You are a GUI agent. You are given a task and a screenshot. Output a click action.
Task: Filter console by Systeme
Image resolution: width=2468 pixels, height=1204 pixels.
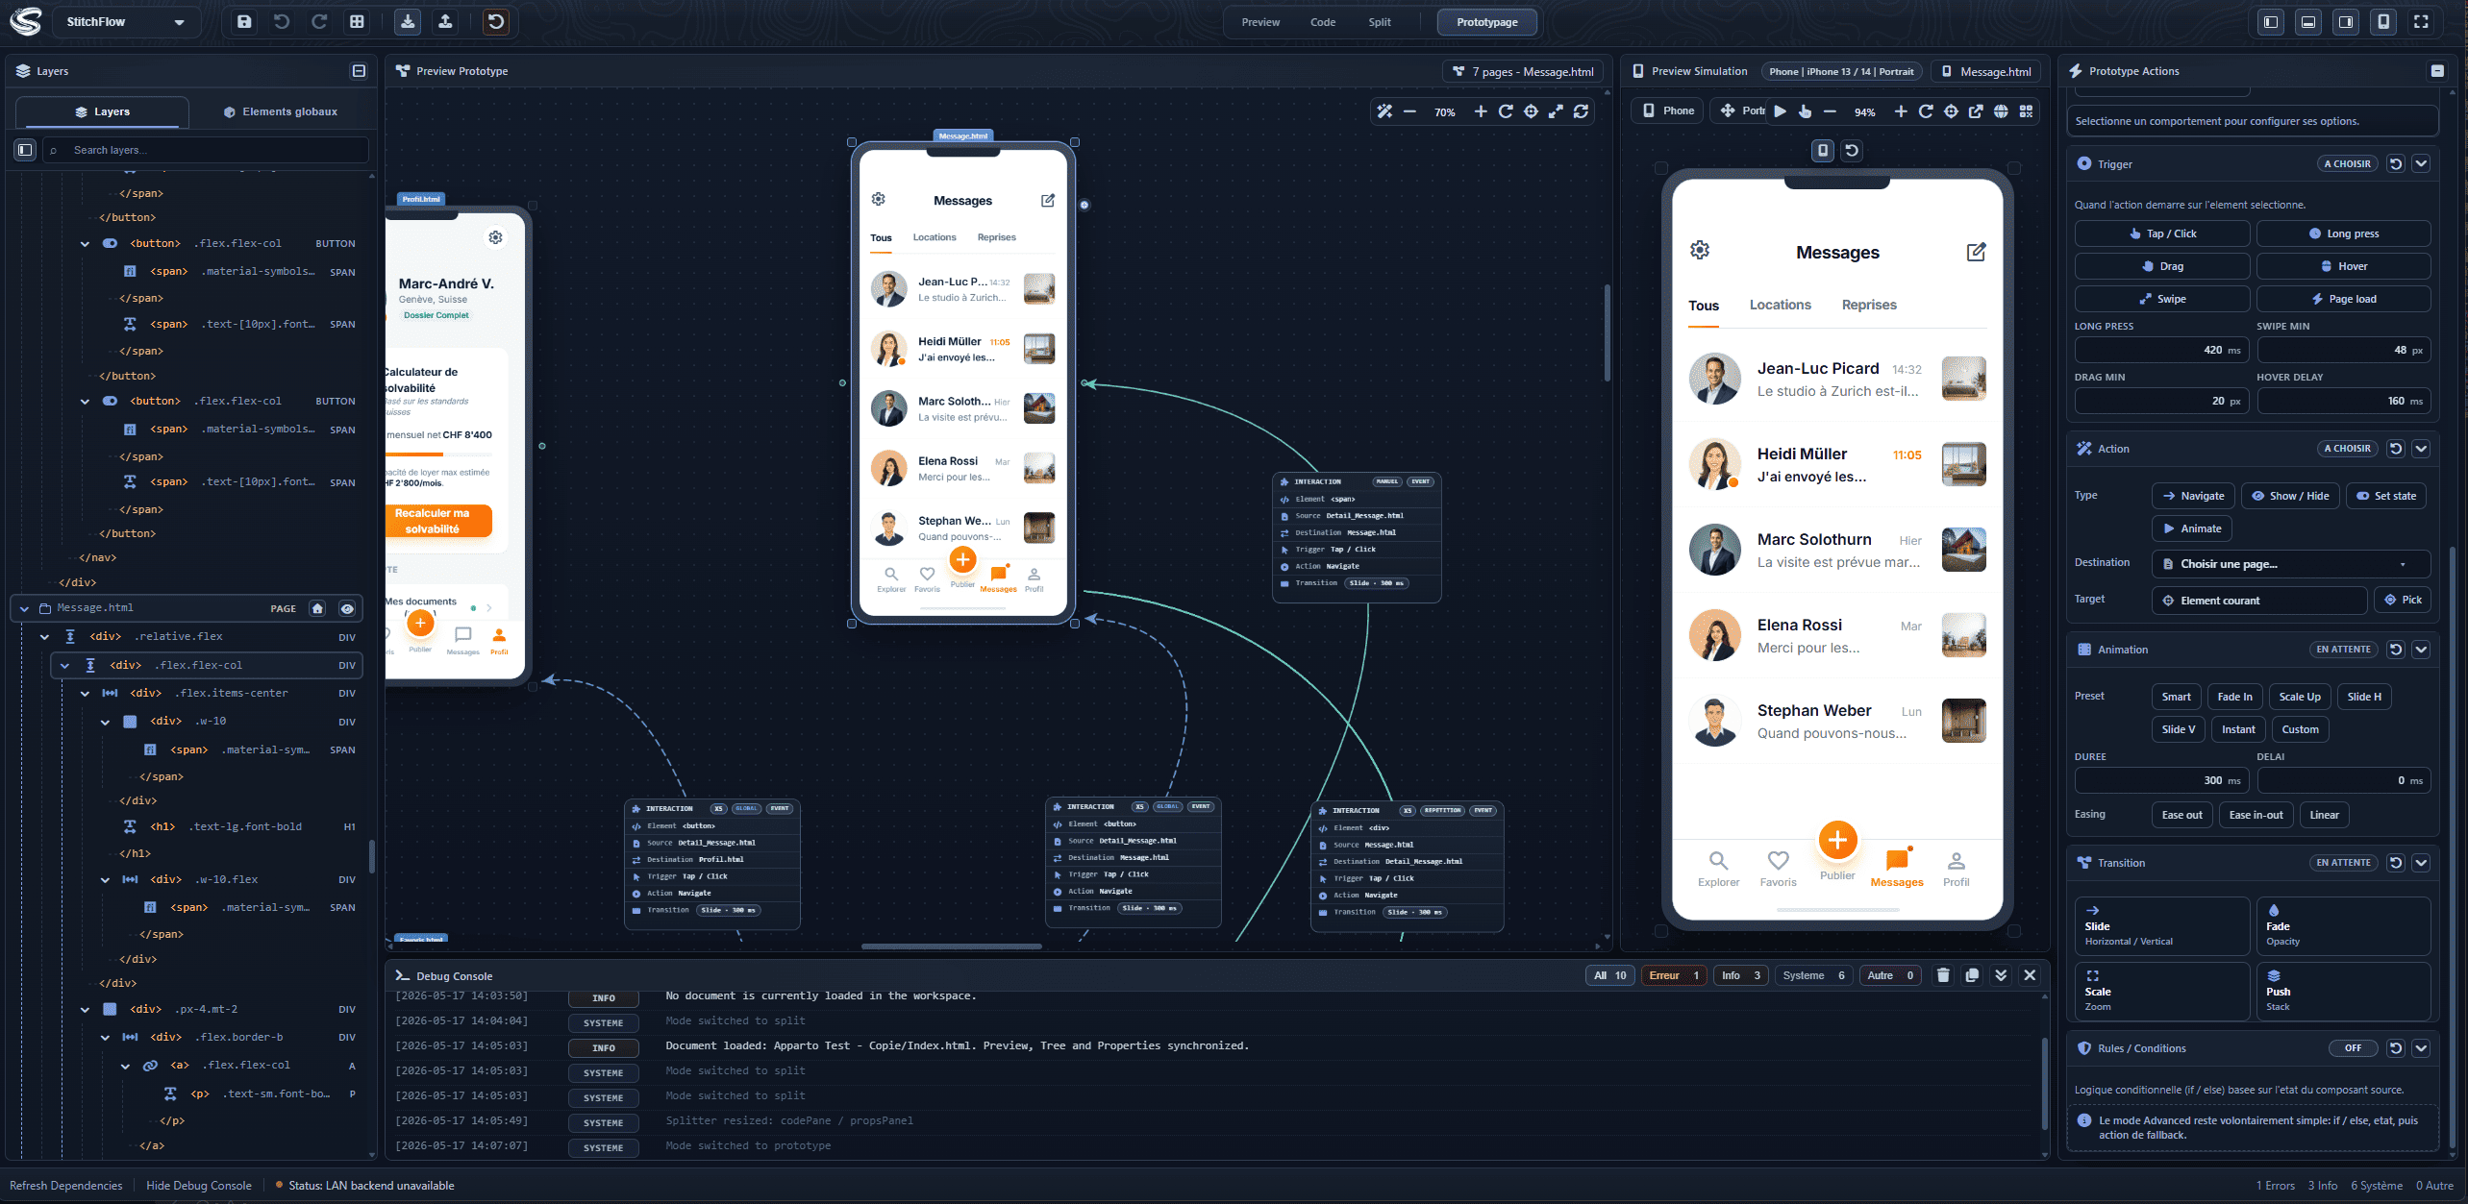tap(1813, 975)
